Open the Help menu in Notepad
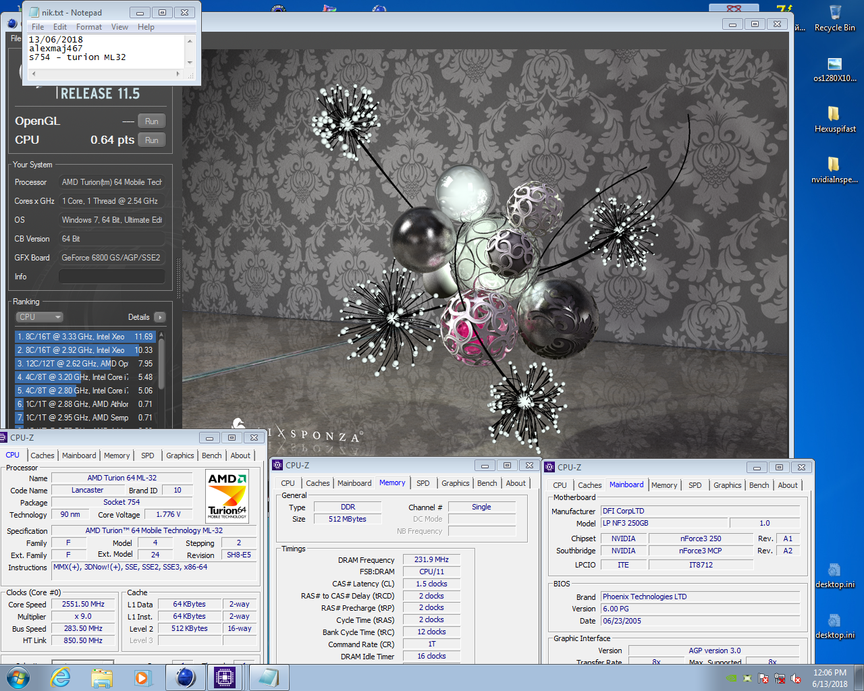Screen dimensions: 864x691 click(146, 27)
